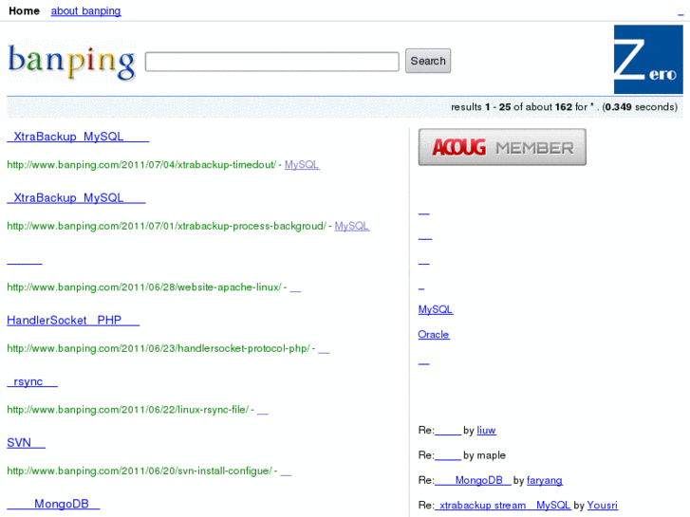Open the comment post link by maple

click(448, 455)
